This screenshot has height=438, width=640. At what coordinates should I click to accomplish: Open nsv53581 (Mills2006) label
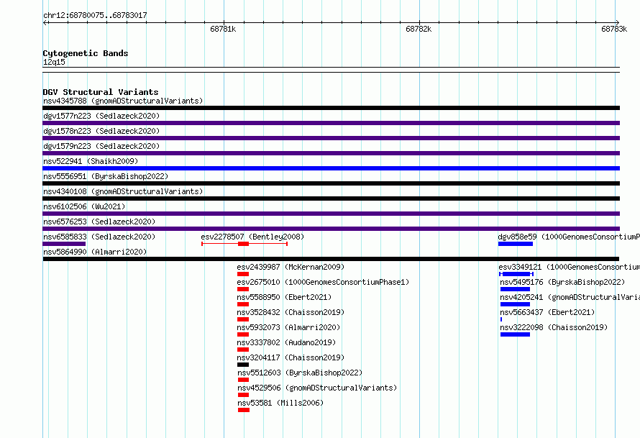(x=280, y=403)
